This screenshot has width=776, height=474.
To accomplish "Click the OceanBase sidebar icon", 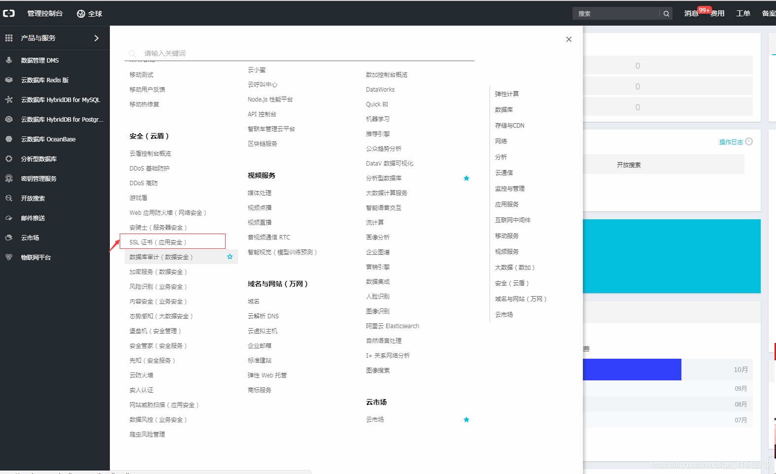I will point(9,139).
